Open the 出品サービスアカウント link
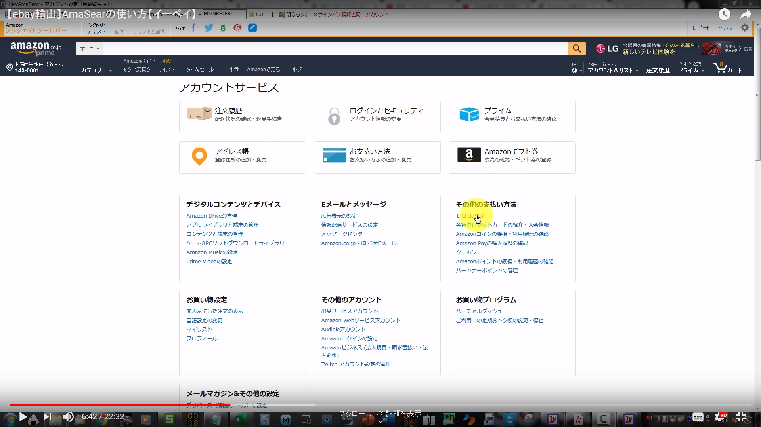This screenshot has width=761, height=427. [x=350, y=311]
